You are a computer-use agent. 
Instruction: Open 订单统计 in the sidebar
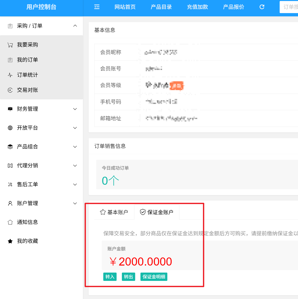(x=27, y=75)
